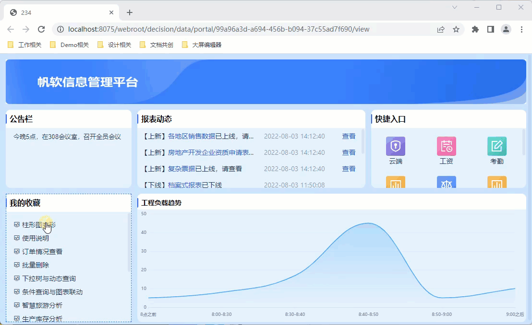
Task: Click the blue scales shortcut icon
Action: (446, 182)
